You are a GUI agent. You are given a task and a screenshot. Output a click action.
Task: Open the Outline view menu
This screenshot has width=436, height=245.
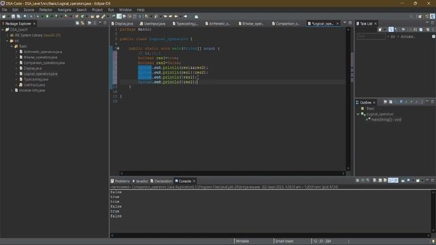[x=422, y=102]
